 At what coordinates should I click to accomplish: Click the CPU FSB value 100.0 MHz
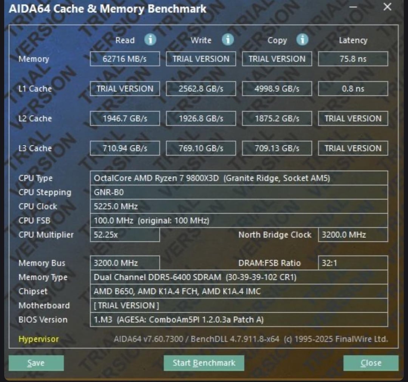(x=239, y=220)
